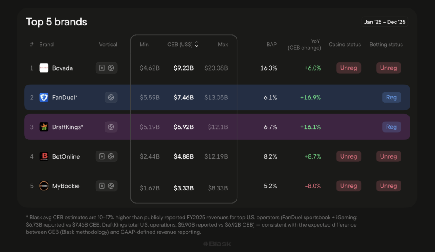Click the Brand column header

coord(46,45)
